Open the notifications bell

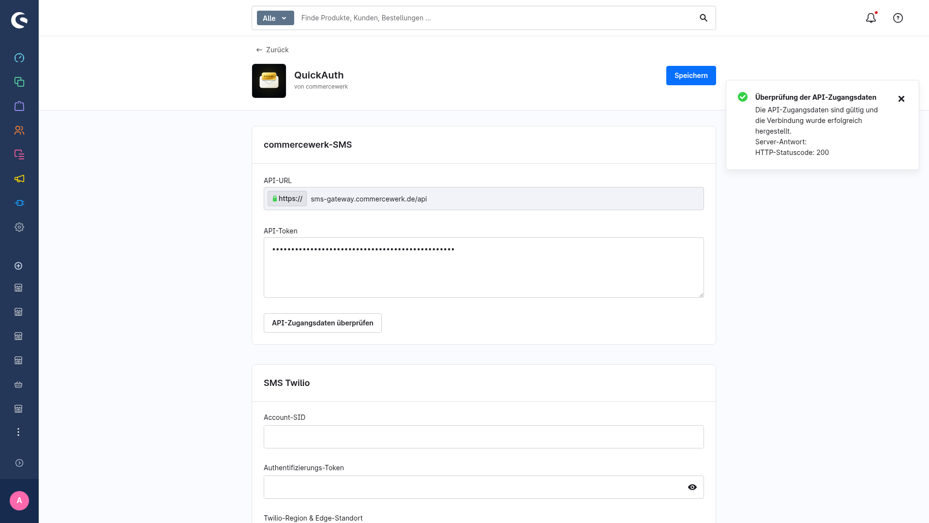coord(871,18)
